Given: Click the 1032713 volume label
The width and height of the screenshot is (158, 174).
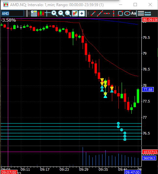Looking at the screenshot, I should coord(150,152).
